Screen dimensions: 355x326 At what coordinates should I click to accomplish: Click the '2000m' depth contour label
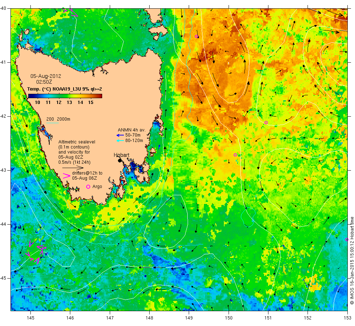click(x=64, y=119)
